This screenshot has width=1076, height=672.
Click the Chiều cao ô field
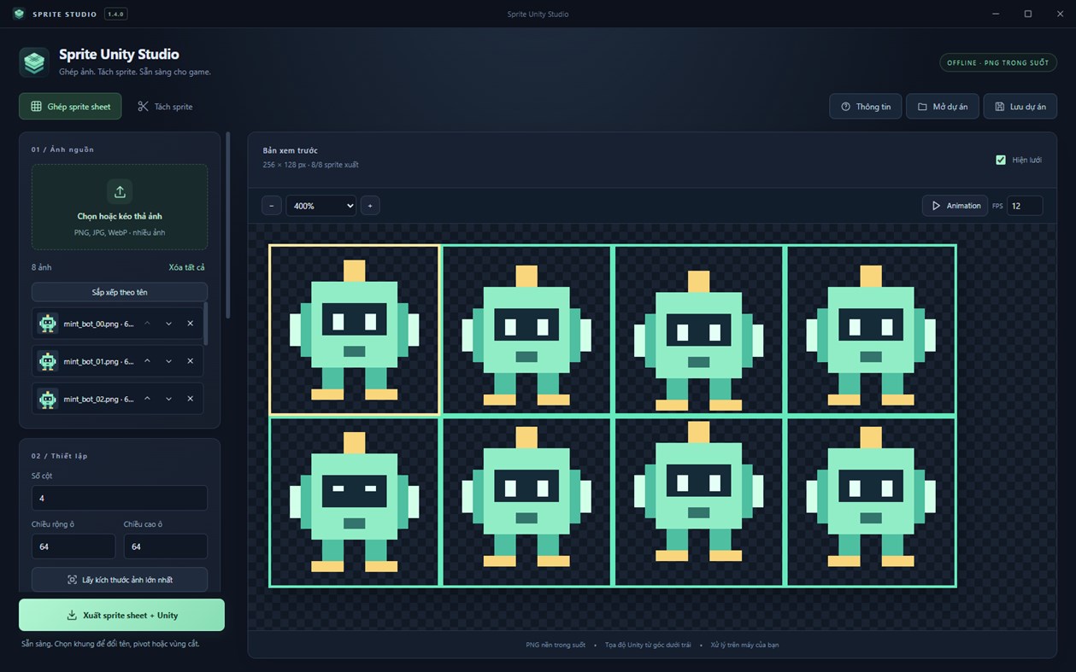[x=166, y=546]
